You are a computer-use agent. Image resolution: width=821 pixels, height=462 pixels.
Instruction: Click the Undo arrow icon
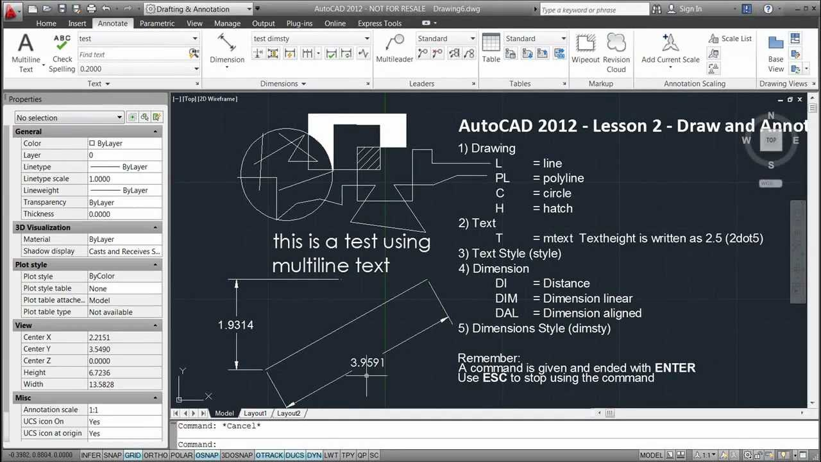point(106,9)
